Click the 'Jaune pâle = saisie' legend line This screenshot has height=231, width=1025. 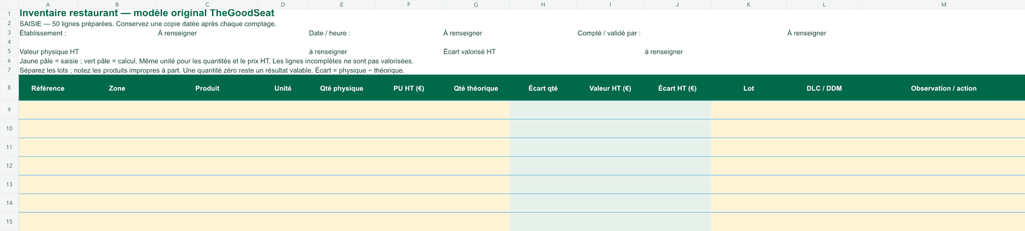click(217, 61)
